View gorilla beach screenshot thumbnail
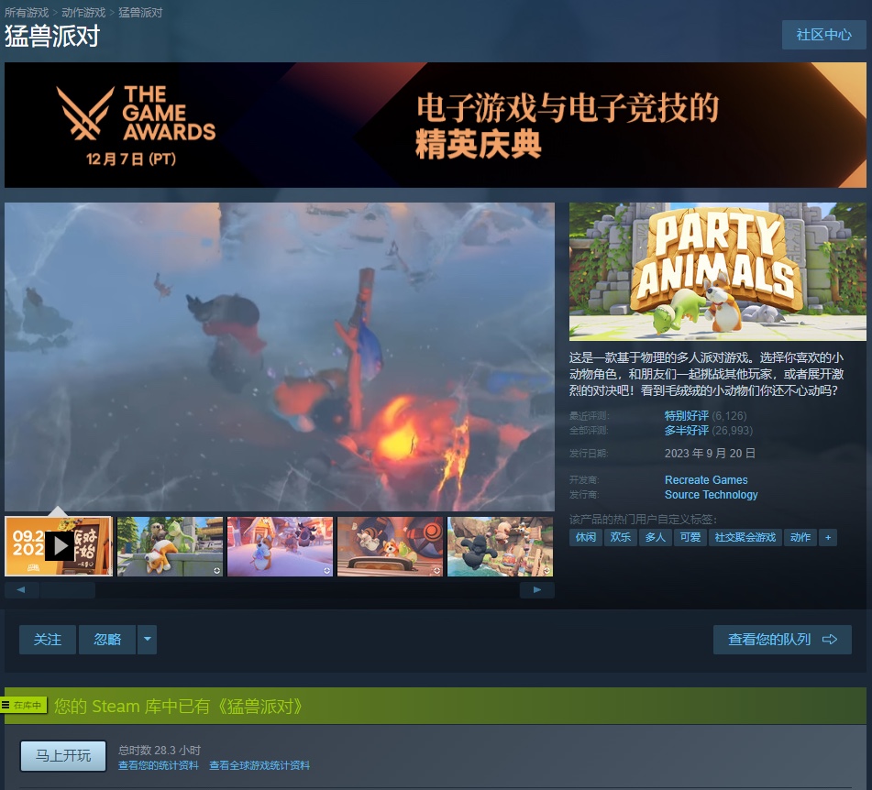Viewport: 872px width, 790px height. point(500,546)
